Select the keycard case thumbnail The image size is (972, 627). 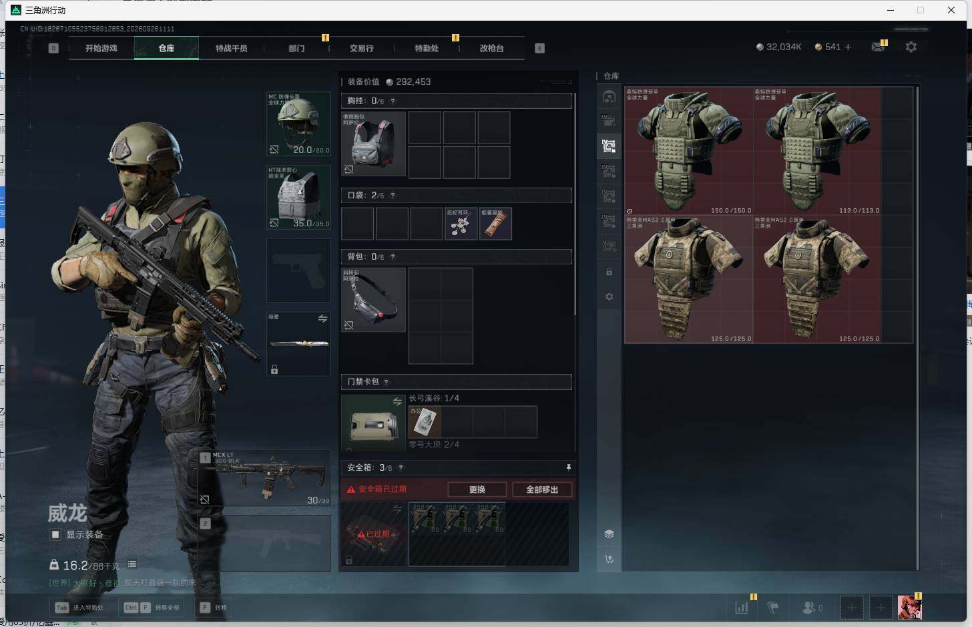[x=373, y=423]
